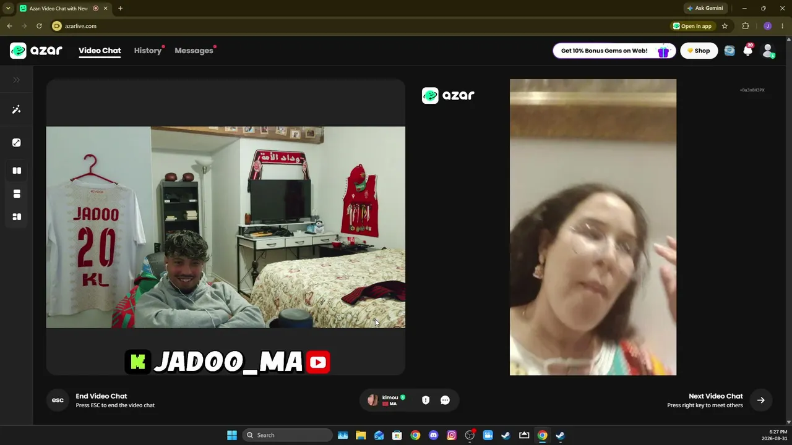The width and height of the screenshot is (792, 445).
Task: View site information icon in address bar
Action: [57, 26]
